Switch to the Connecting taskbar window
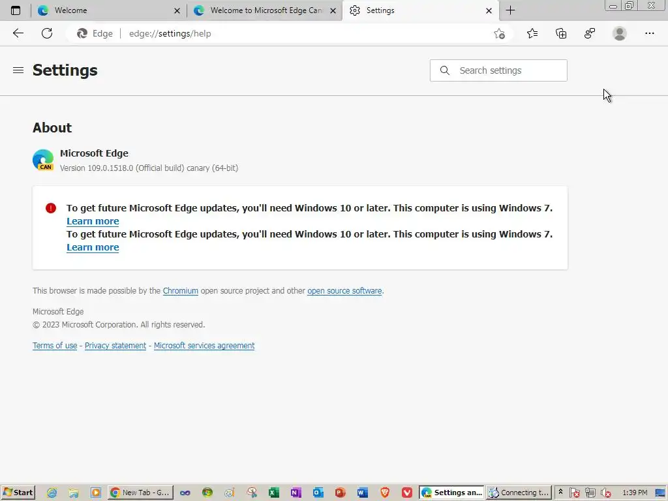Image resolution: width=668 pixels, height=501 pixels. pos(519,493)
